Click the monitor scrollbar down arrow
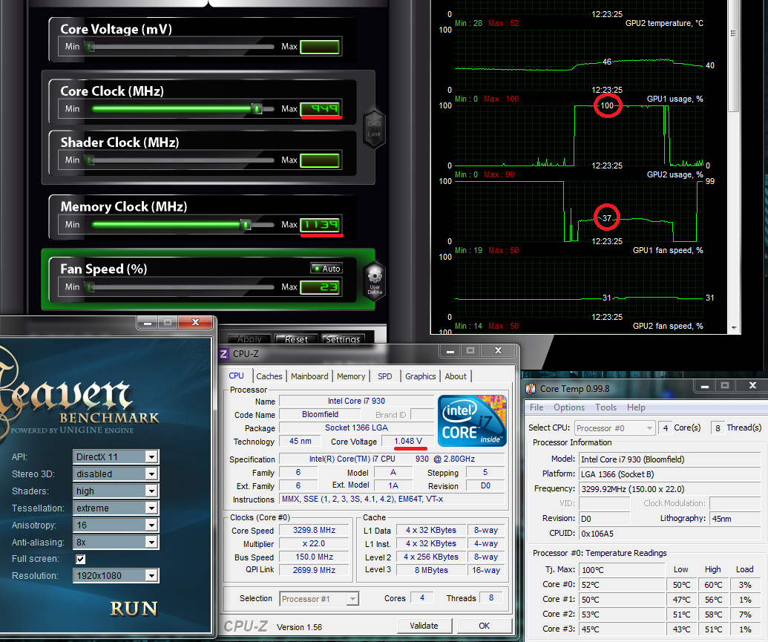Viewport: 768px width, 642px height. (x=733, y=328)
